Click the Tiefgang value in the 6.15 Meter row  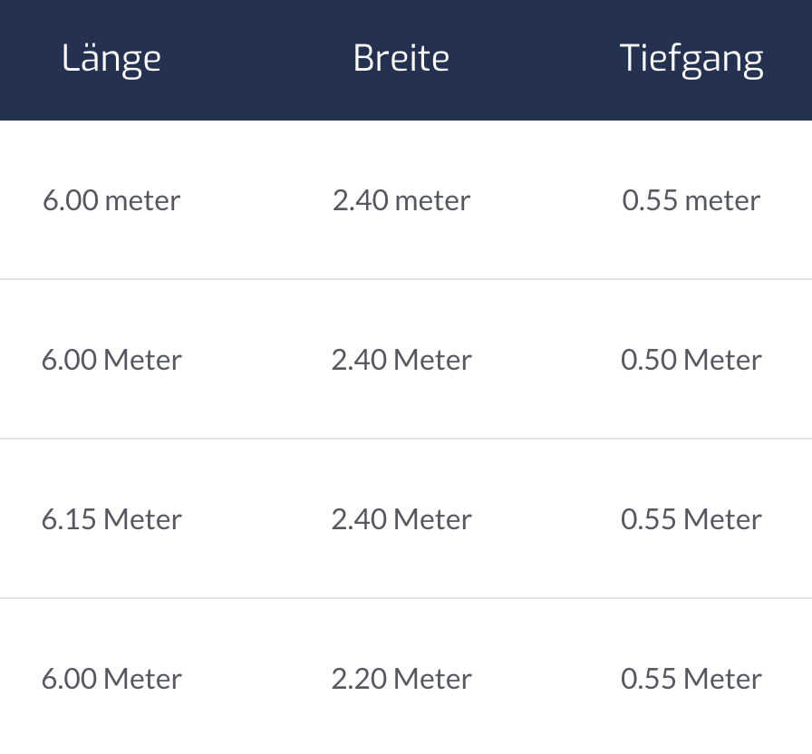click(x=691, y=519)
